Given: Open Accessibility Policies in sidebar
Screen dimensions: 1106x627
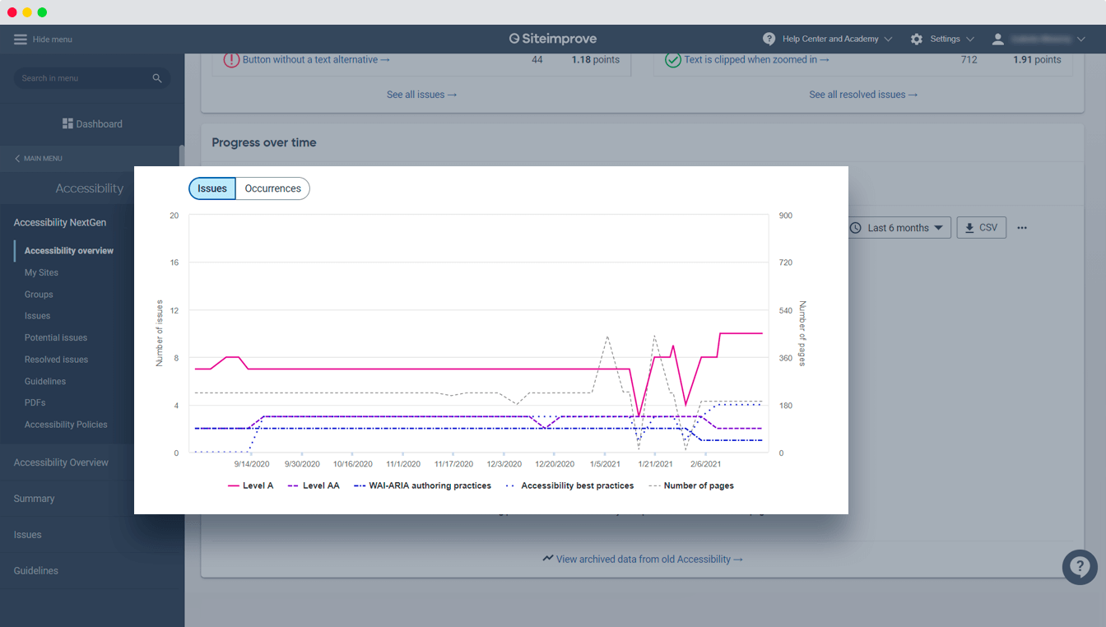Looking at the screenshot, I should point(66,425).
